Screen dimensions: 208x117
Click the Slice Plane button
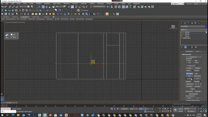pos(189,74)
